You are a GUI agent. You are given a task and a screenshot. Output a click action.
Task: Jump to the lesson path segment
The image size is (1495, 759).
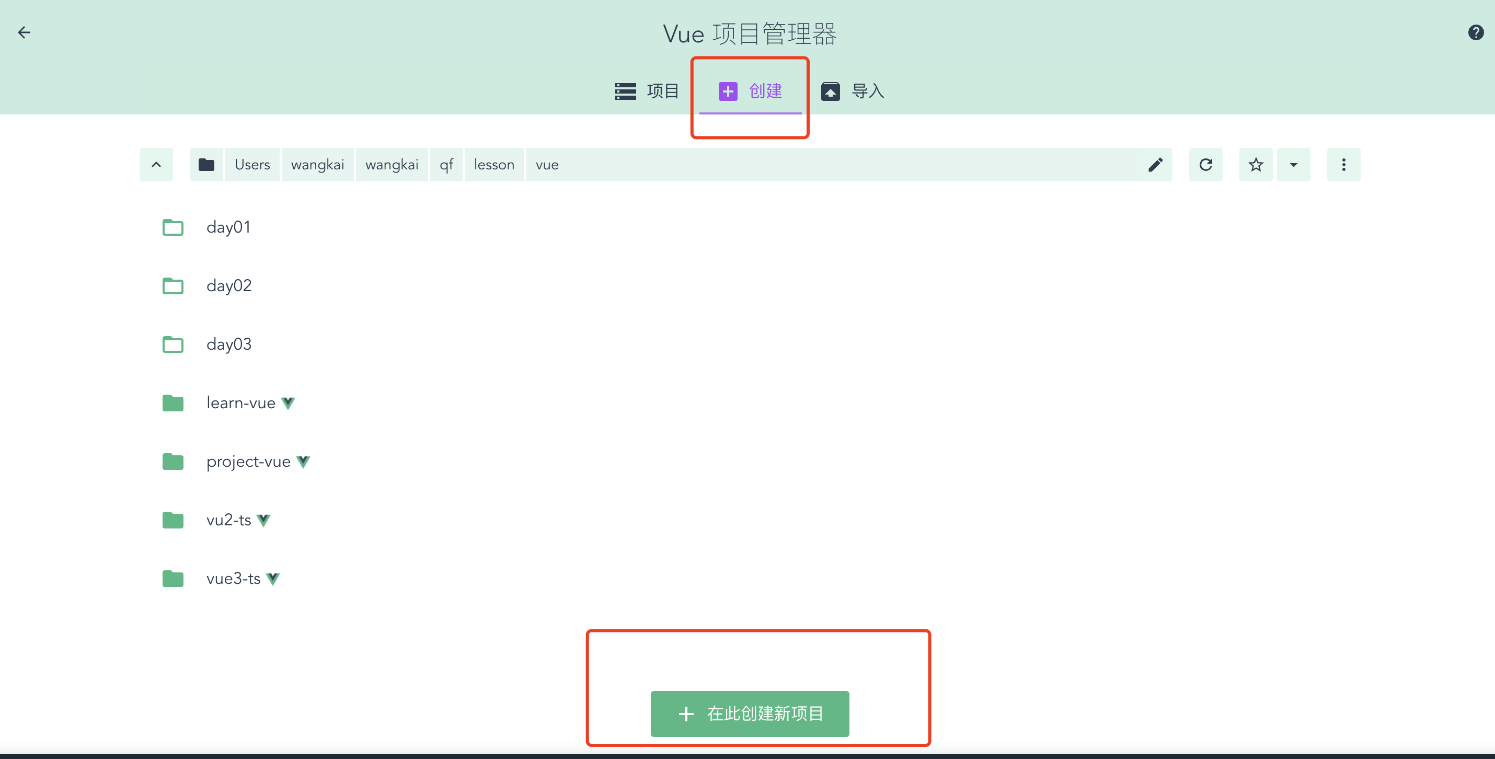pos(494,165)
